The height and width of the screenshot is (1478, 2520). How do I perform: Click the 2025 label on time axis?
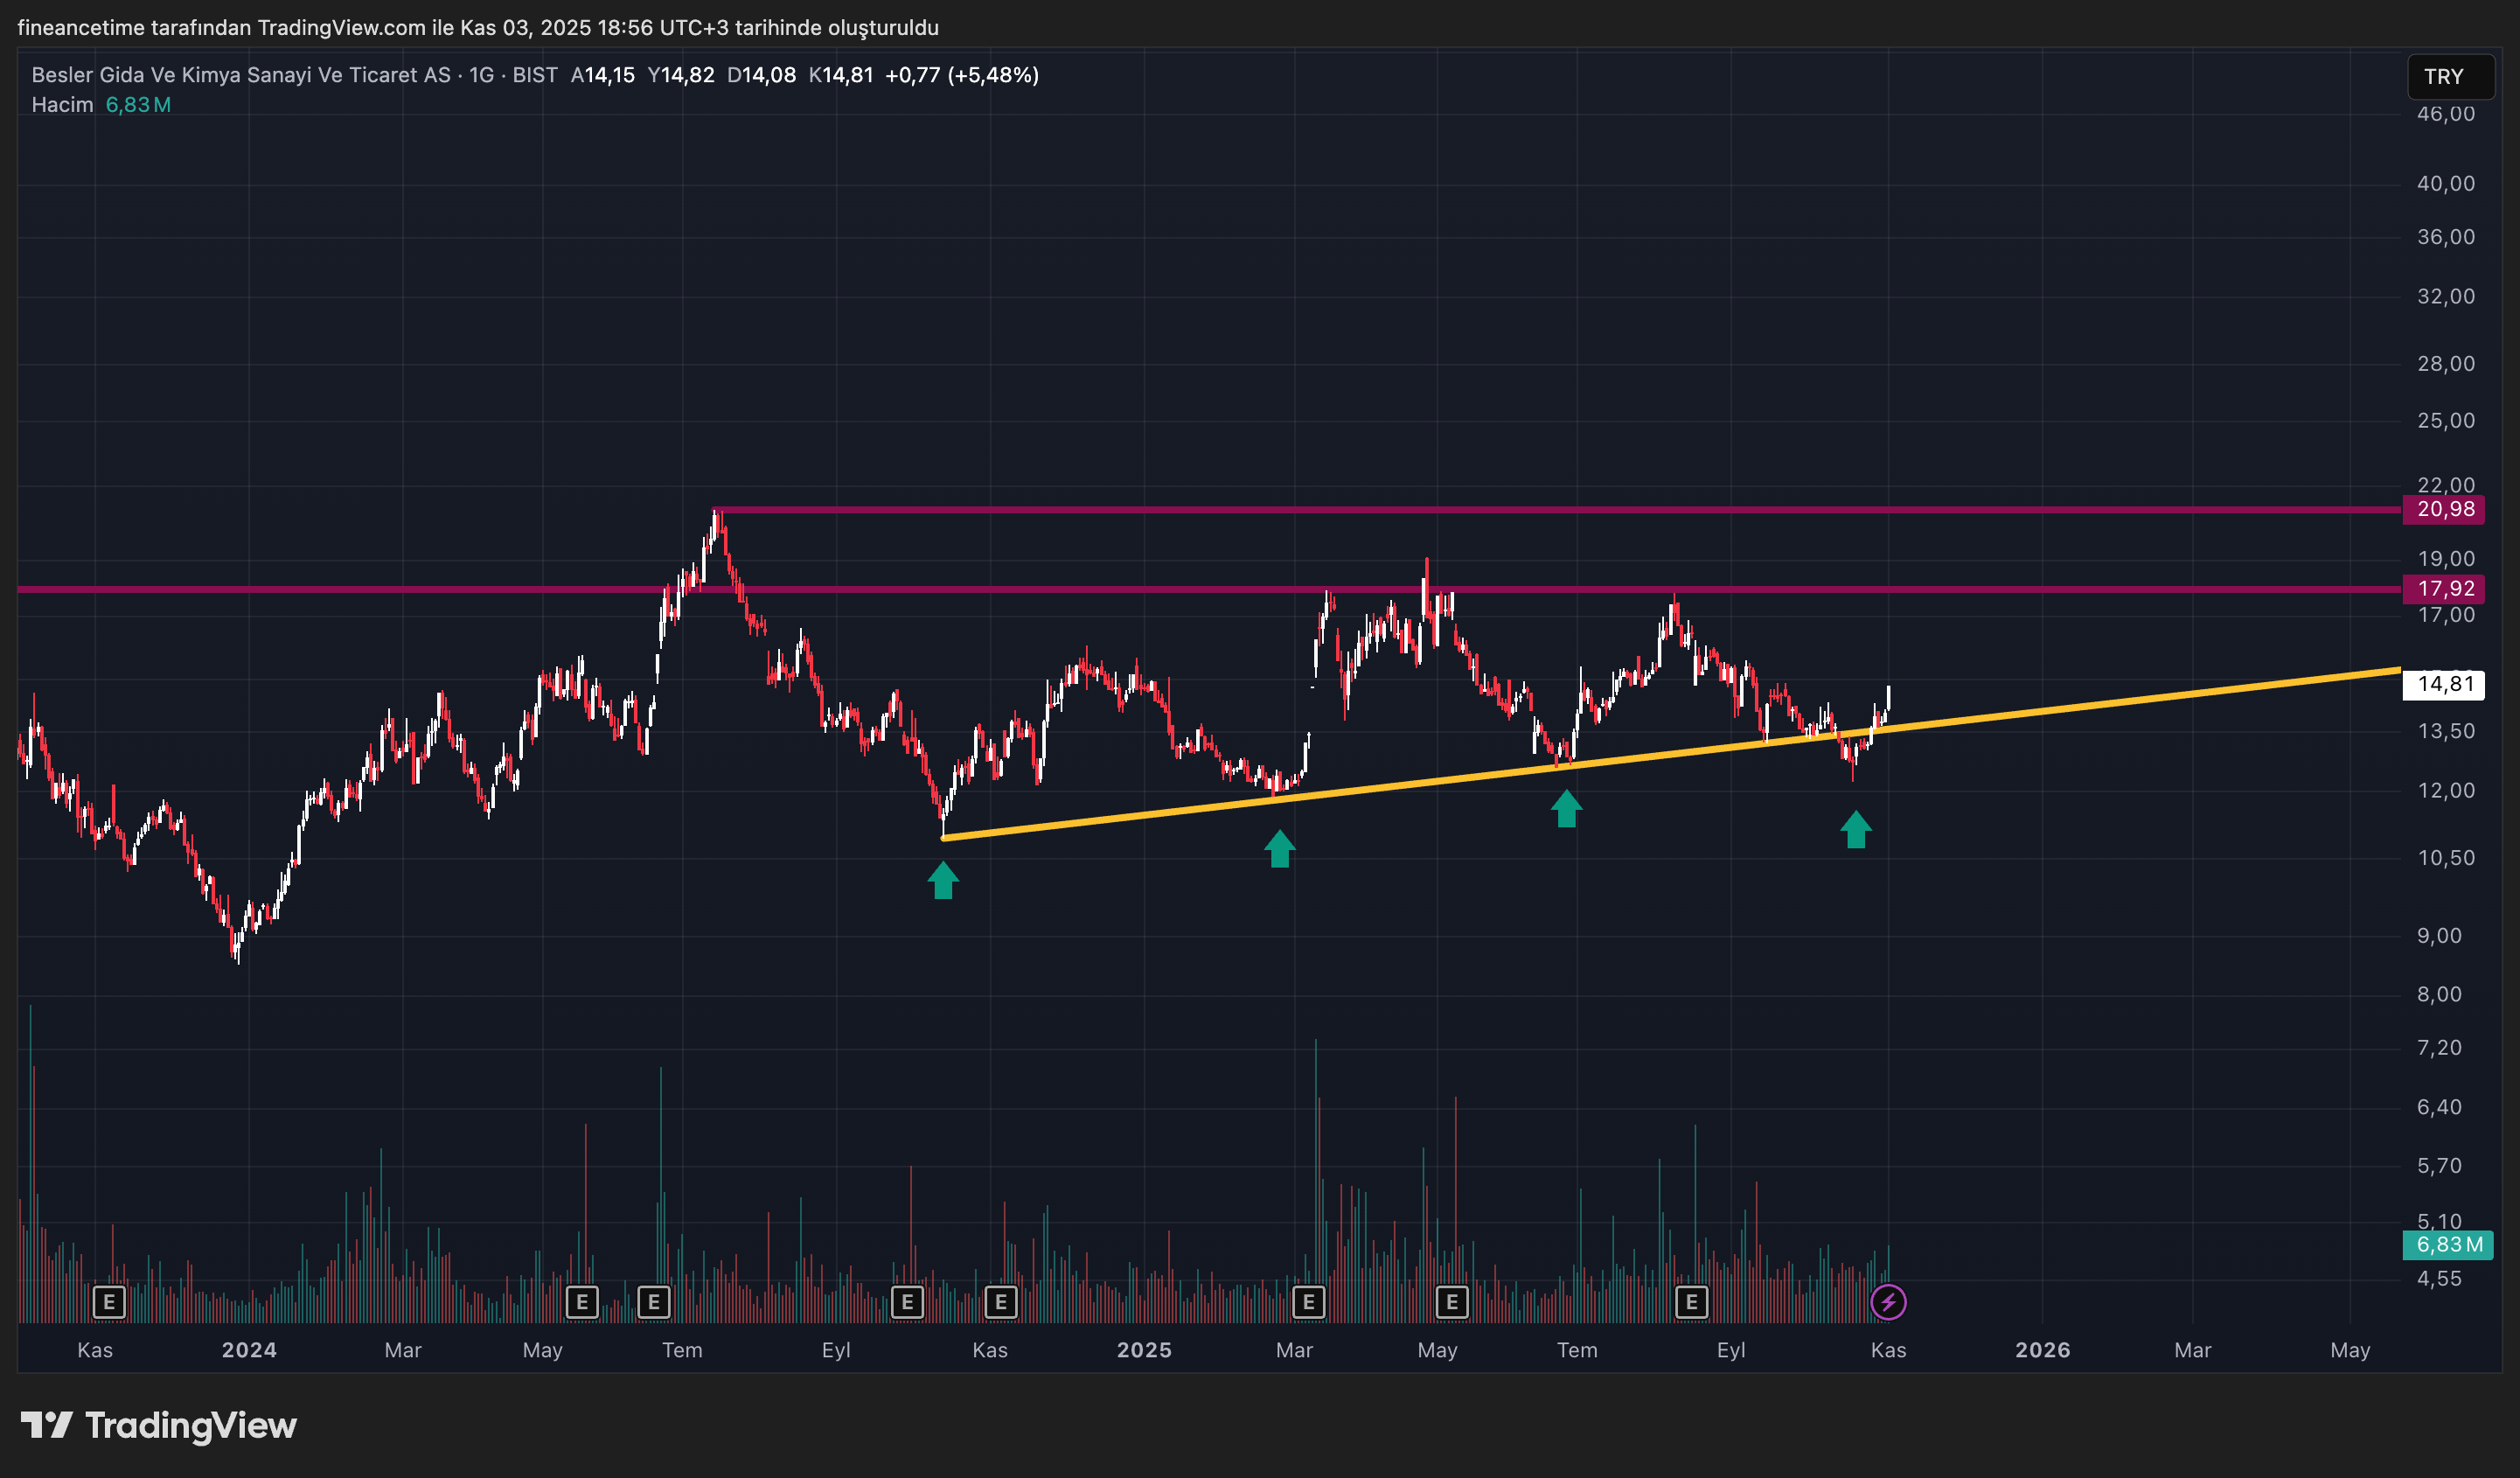coord(1143,1350)
